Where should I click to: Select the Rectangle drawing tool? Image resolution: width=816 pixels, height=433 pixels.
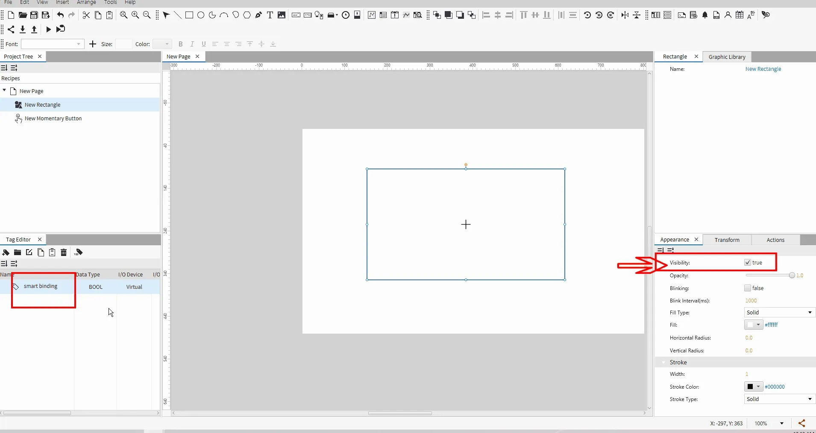189,15
